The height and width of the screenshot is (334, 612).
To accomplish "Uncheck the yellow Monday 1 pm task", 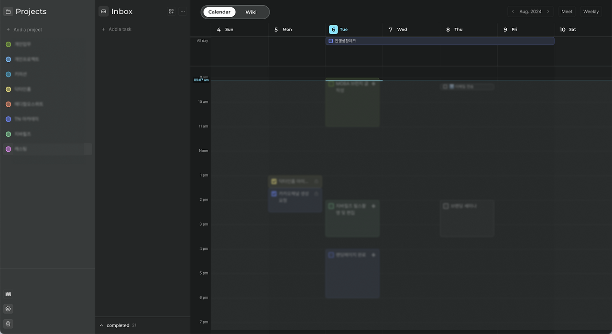I will click(274, 181).
